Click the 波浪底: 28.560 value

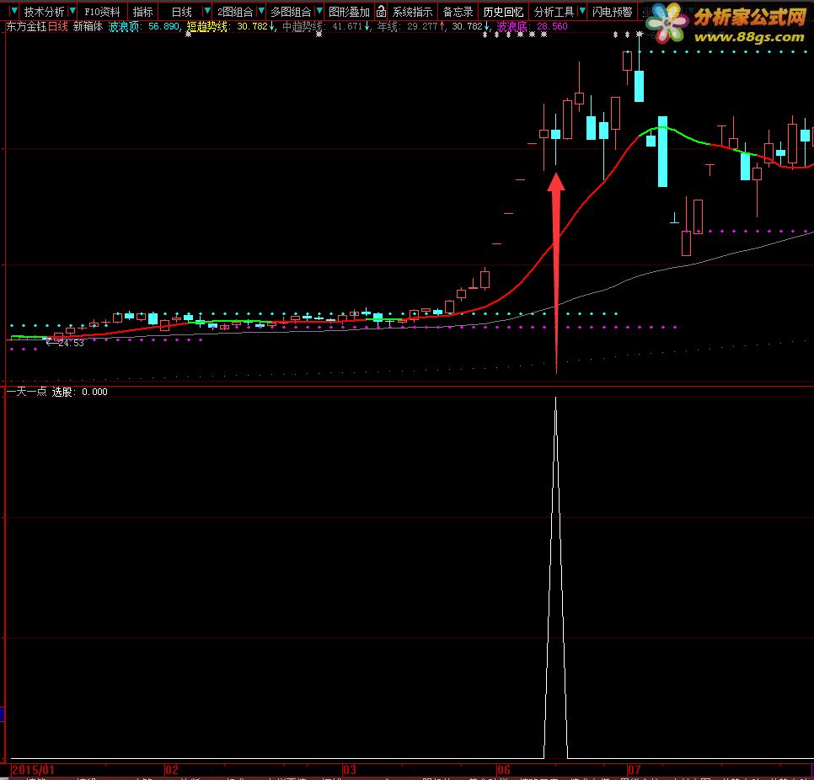coord(532,26)
